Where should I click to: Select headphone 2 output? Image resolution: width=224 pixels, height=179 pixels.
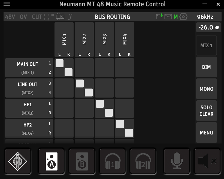143,161
